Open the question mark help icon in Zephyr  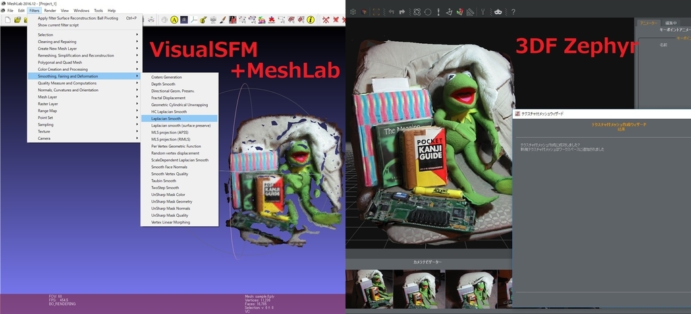[513, 12]
